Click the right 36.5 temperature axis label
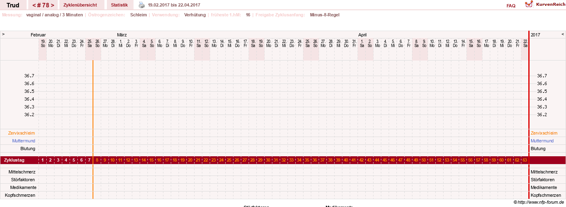566x207 pixels. pyautogui.click(x=542, y=91)
